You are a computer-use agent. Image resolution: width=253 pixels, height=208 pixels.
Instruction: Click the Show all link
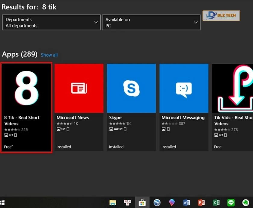click(x=49, y=55)
